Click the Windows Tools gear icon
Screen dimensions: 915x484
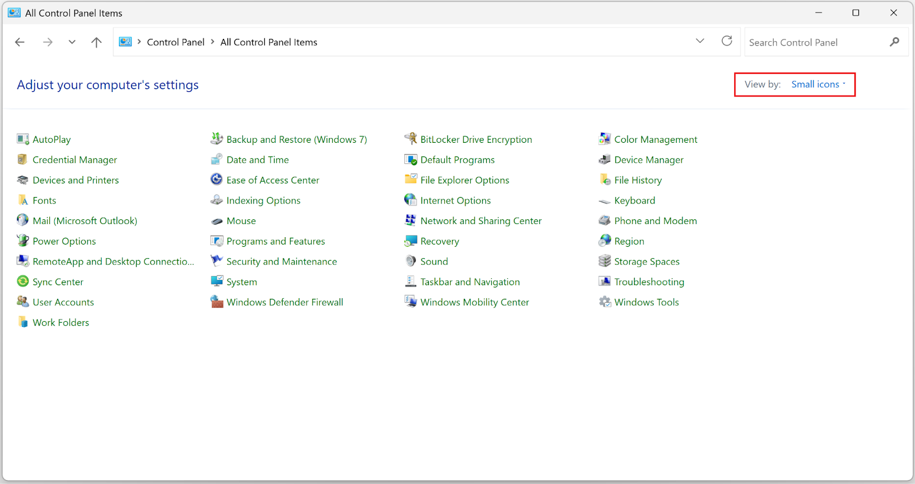pyautogui.click(x=604, y=302)
